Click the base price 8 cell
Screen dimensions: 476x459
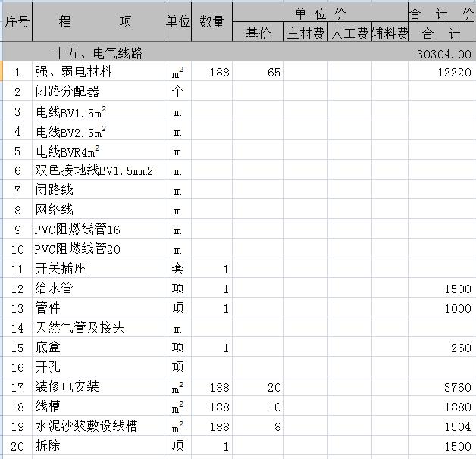258,426
